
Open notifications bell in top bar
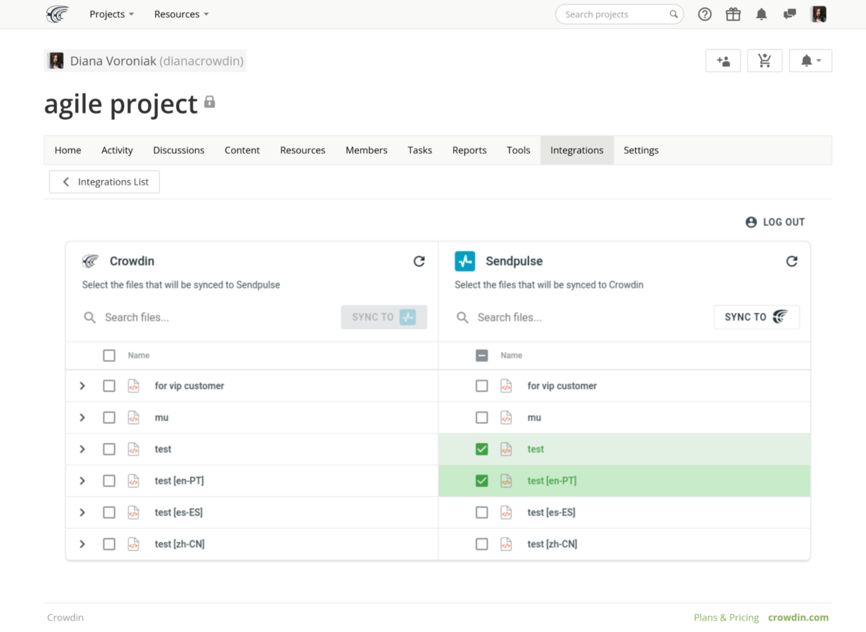tap(761, 14)
